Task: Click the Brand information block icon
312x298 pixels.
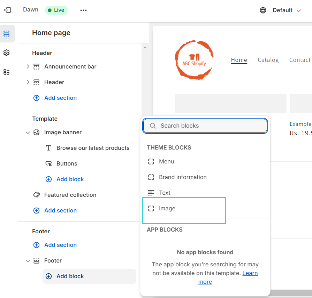Action: click(x=151, y=177)
